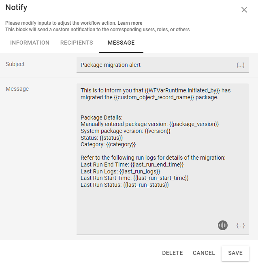Click the Status line in message body
The height and width of the screenshot is (265, 258).
point(102,138)
